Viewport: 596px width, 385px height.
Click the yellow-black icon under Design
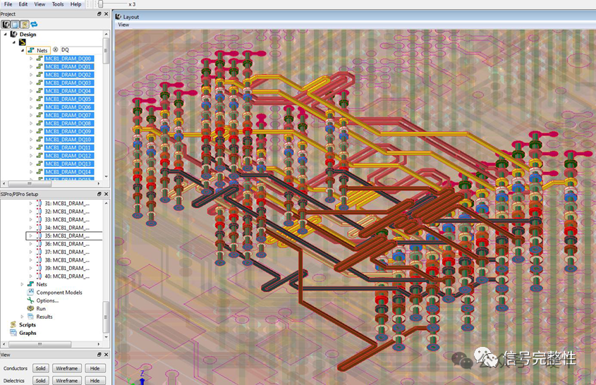22,42
